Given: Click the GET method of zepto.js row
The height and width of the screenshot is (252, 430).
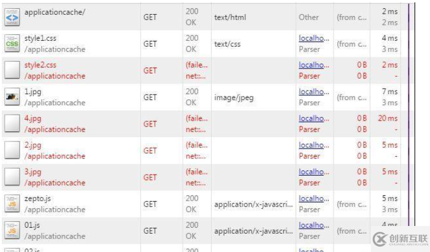Looking at the screenshot, I should 150,204.
